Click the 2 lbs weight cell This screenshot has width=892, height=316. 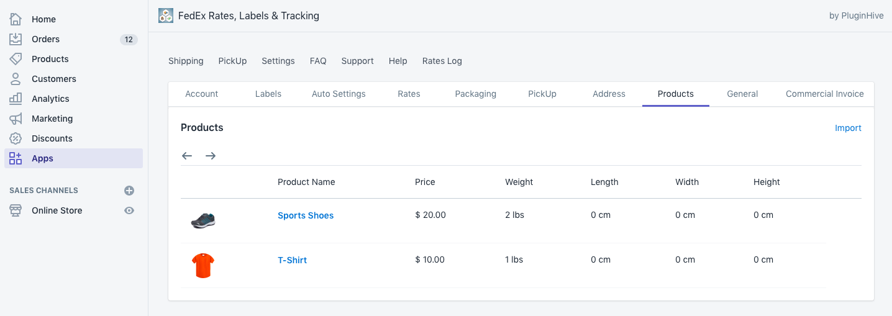tap(514, 215)
